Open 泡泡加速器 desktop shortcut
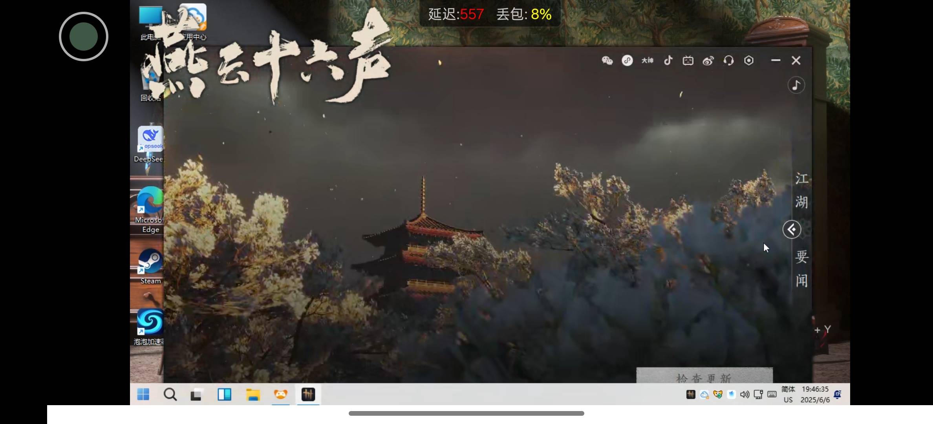Image resolution: width=933 pixels, height=424 pixels. click(x=149, y=327)
